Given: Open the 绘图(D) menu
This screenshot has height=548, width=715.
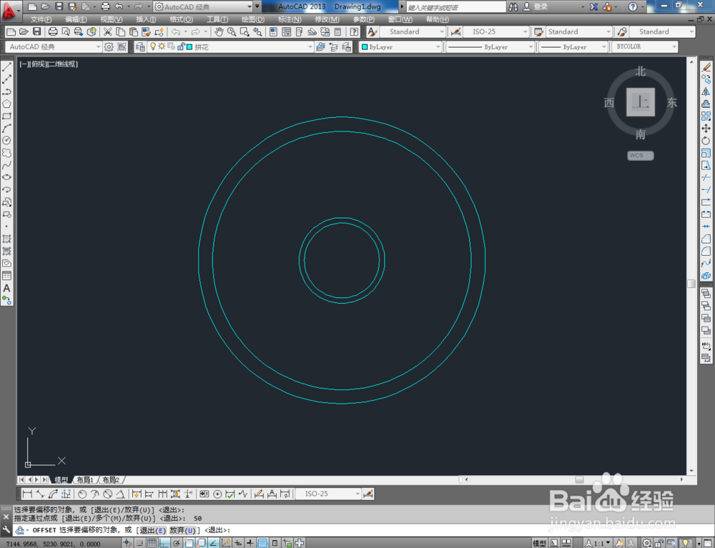Looking at the screenshot, I should coord(252,19).
